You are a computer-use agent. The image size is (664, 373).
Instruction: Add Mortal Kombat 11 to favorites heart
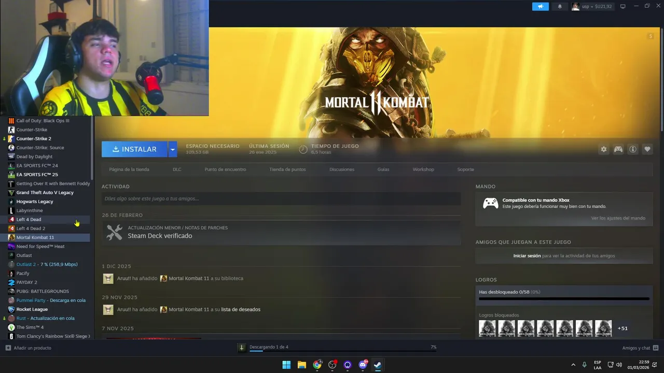(x=647, y=149)
